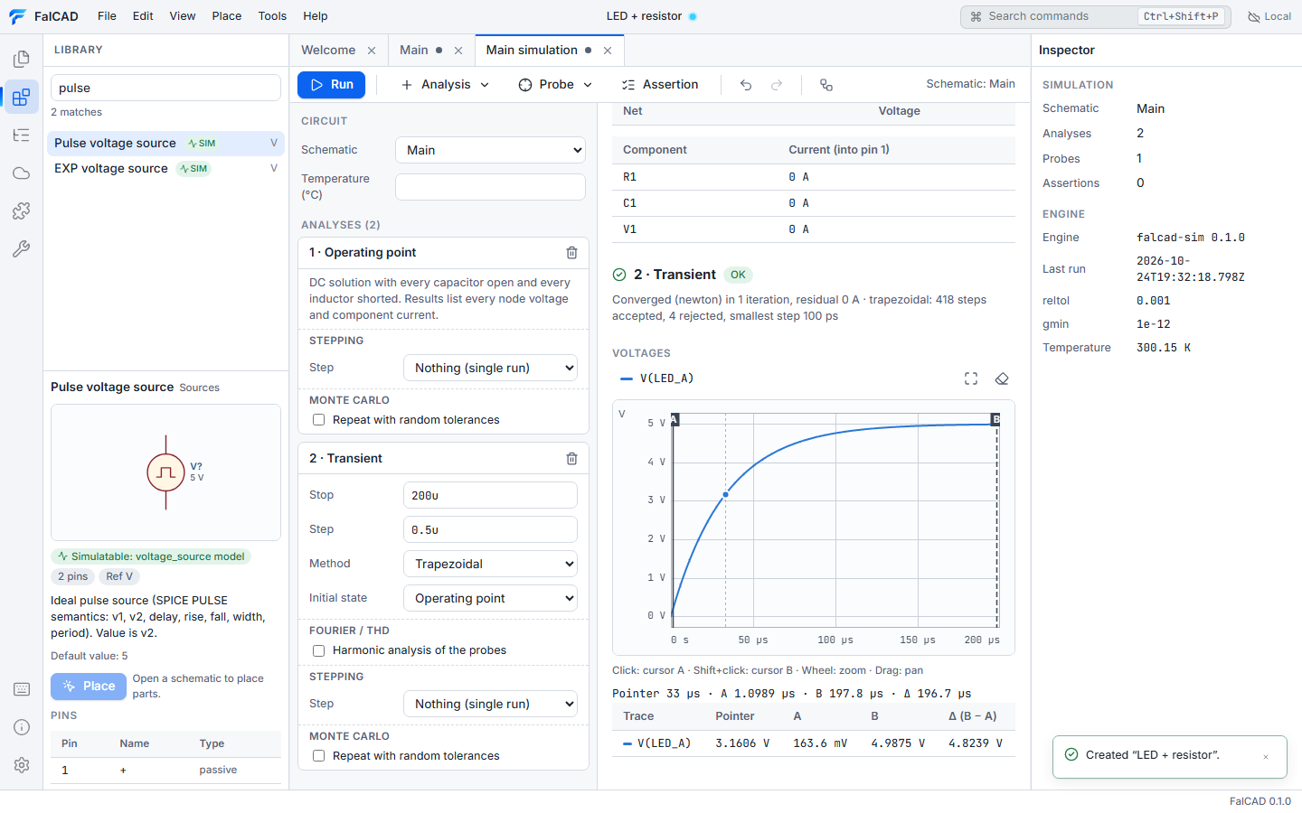Screen dimensions: 1302x813
Task: Click the library search field containing pulse
Action: (x=165, y=88)
